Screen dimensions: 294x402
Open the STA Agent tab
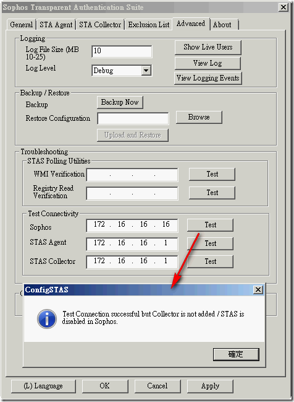(56, 25)
